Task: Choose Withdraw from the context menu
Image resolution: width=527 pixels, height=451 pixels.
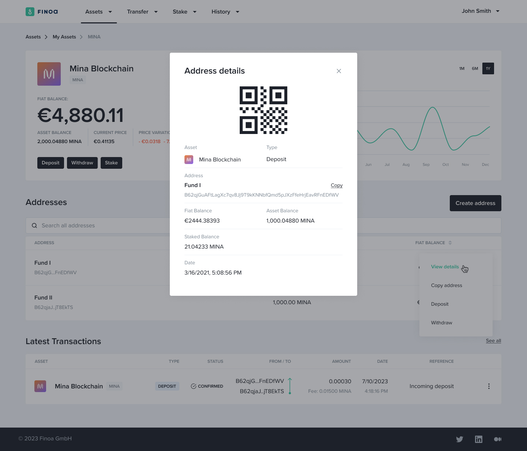Action: pyautogui.click(x=441, y=323)
